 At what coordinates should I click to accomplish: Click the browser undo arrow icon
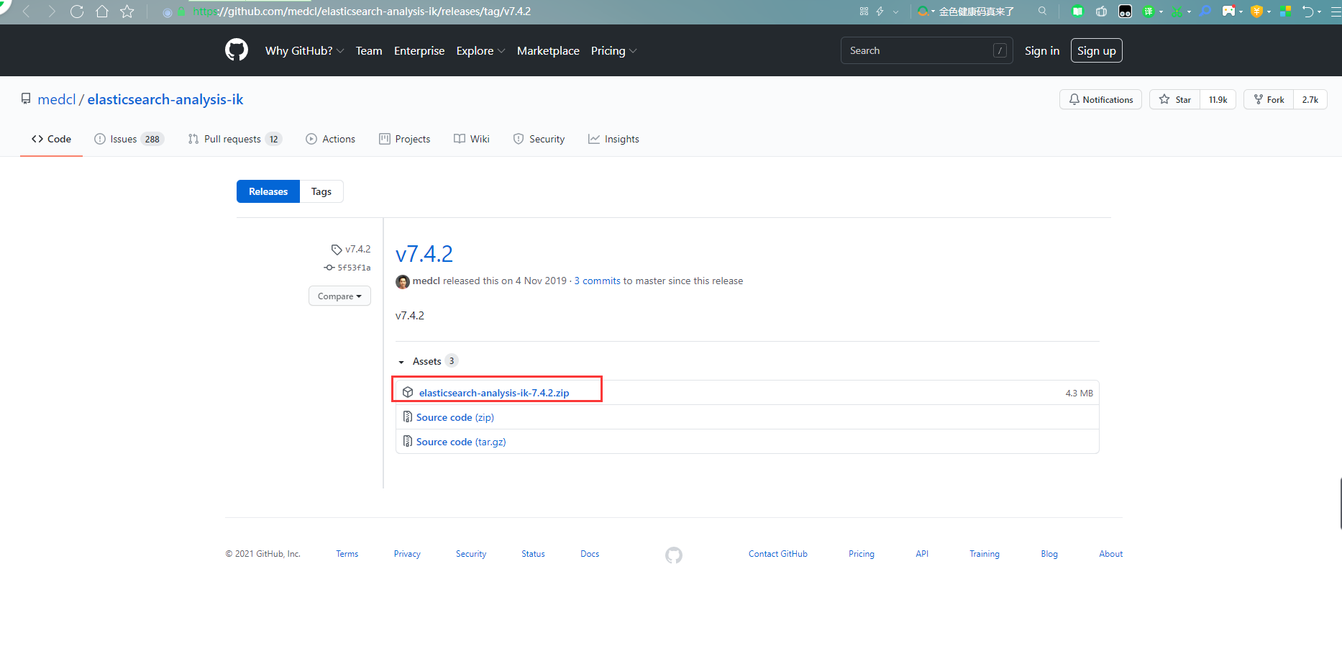coord(1308,12)
